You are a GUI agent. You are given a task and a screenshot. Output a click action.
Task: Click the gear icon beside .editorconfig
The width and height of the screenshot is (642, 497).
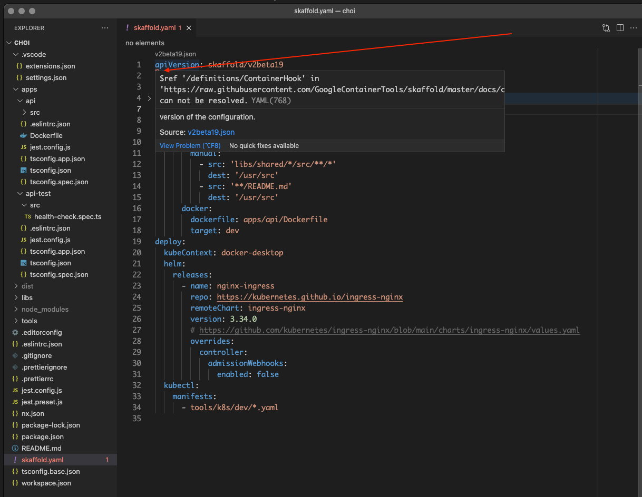click(15, 332)
